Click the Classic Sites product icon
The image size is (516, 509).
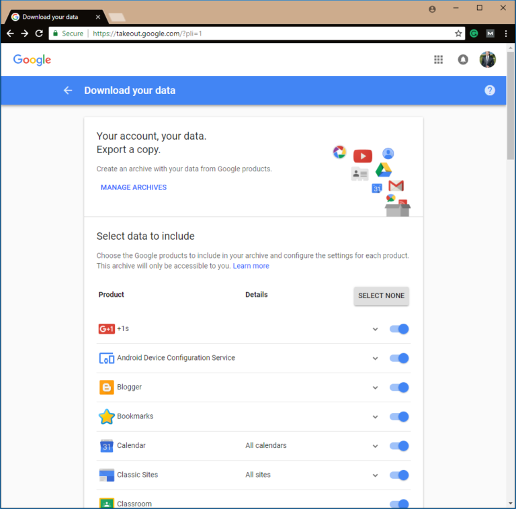point(107,475)
